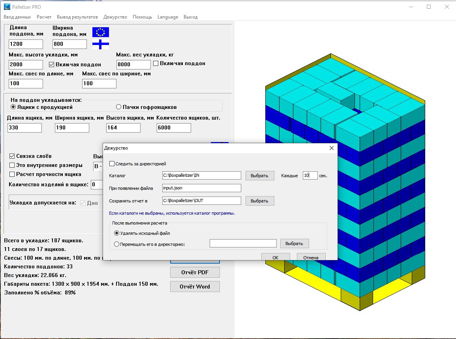Generate the Отчёт Word report

pos(195,287)
